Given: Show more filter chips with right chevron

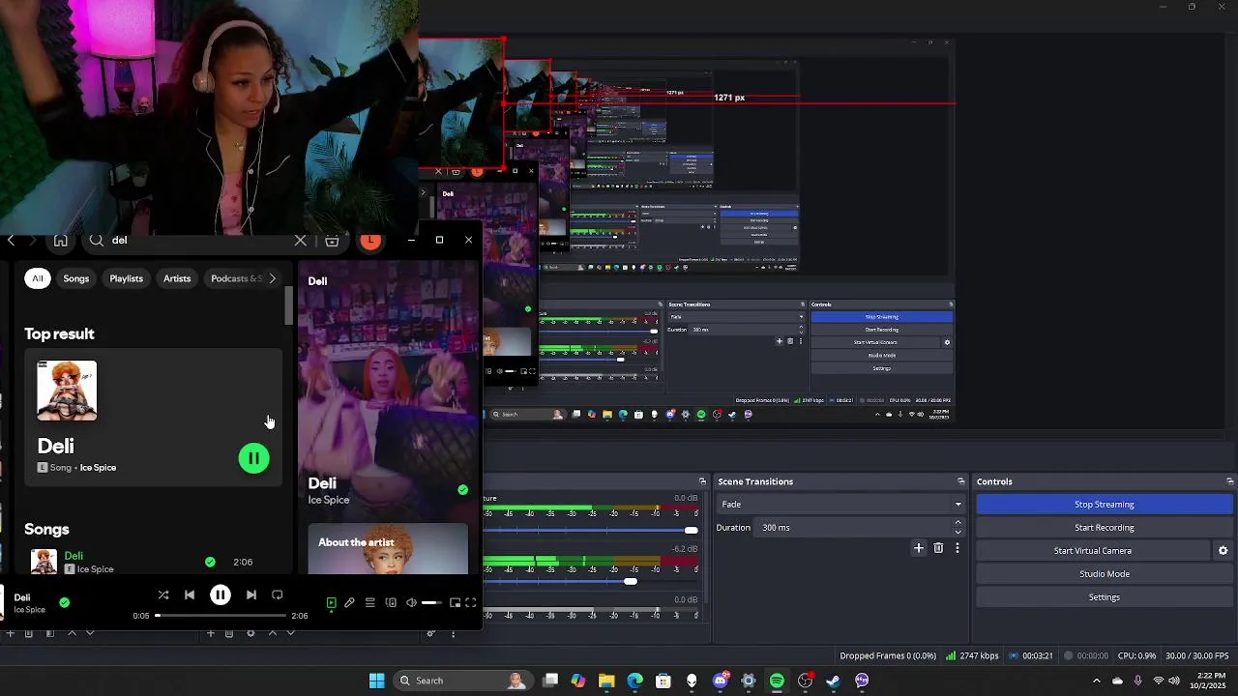Looking at the screenshot, I should click(272, 278).
